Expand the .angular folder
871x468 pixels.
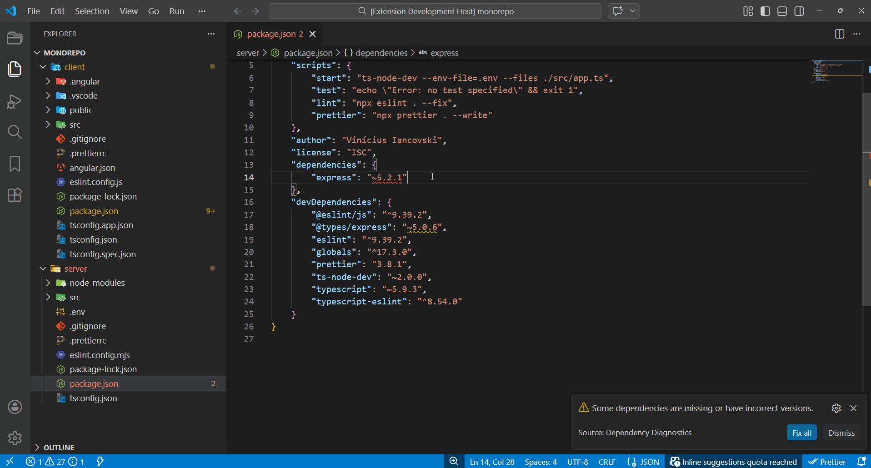[x=48, y=81]
